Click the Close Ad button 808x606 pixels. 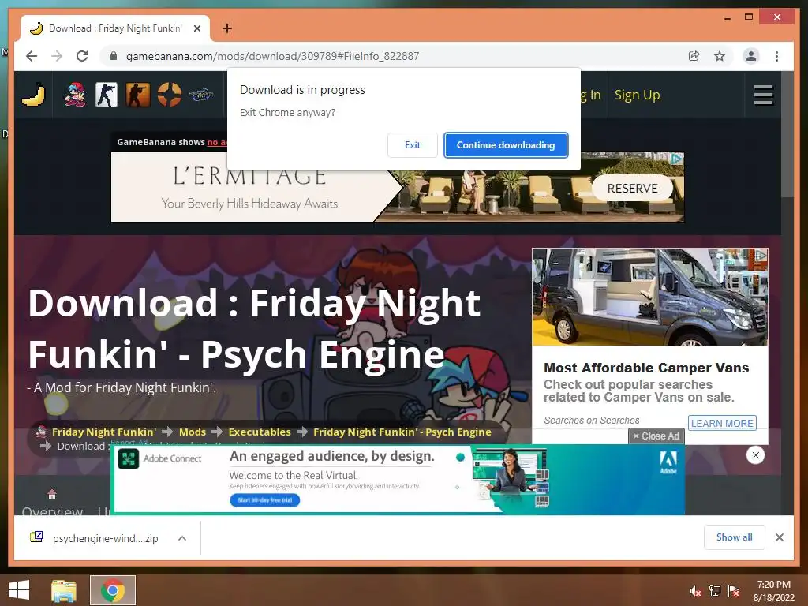pyautogui.click(x=656, y=436)
